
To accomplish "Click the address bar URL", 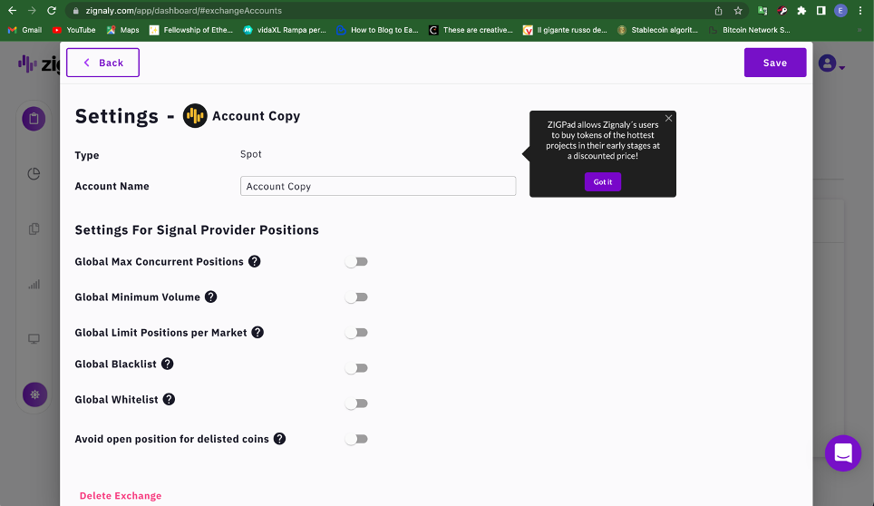I will click(183, 11).
